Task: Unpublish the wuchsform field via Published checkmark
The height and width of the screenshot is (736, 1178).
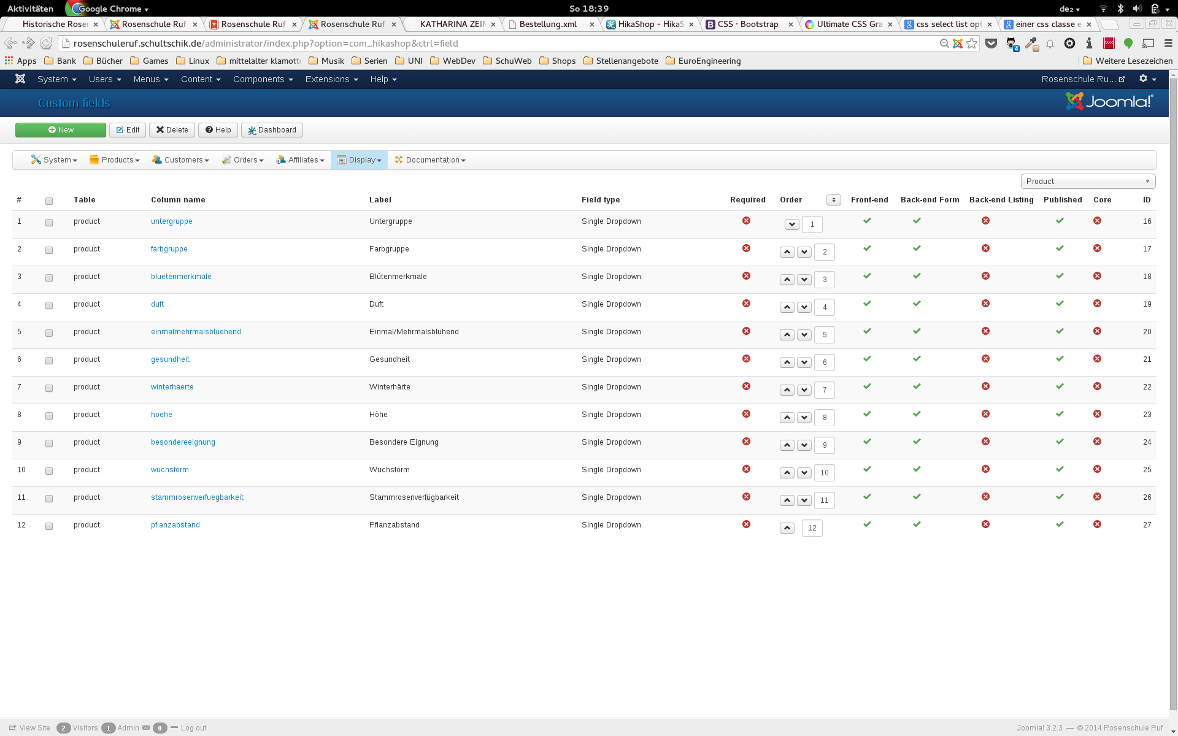Action: point(1060,469)
